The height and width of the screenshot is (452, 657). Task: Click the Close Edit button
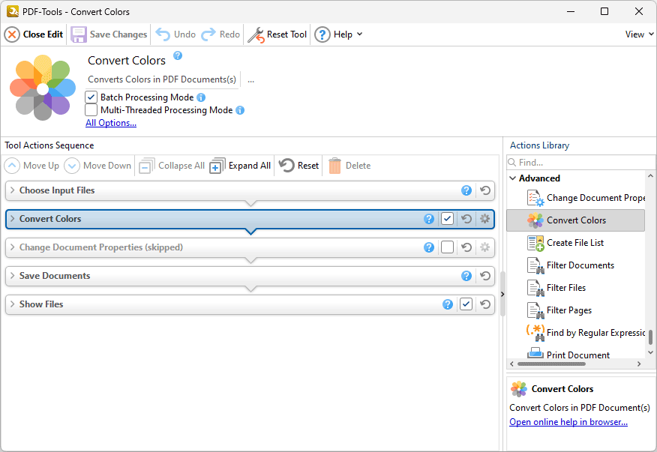point(34,34)
